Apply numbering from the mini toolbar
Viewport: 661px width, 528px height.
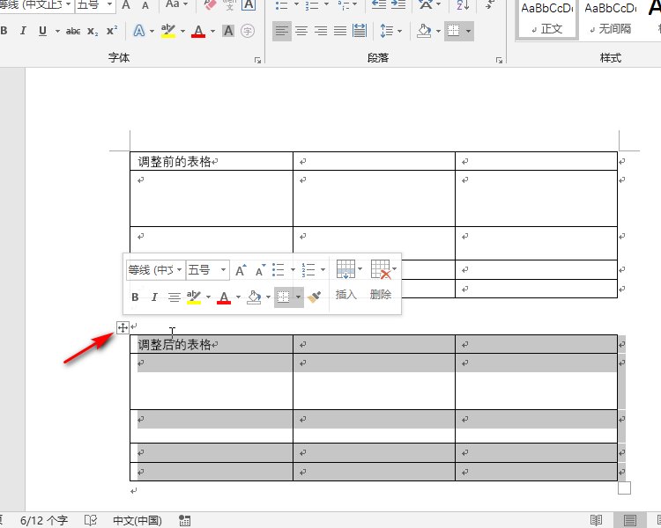coord(308,270)
